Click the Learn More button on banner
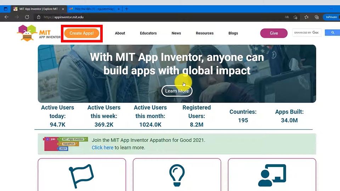The height and width of the screenshot is (191, 340). (177, 91)
